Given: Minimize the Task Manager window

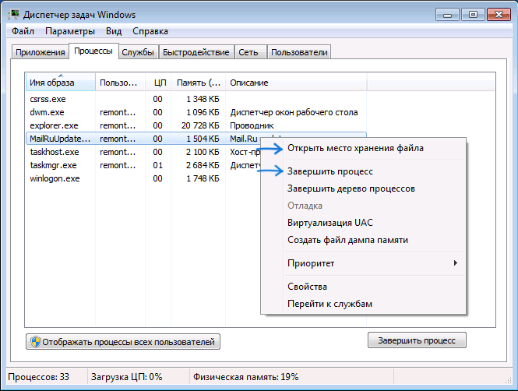Looking at the screenshot, I should pos(448,15).
